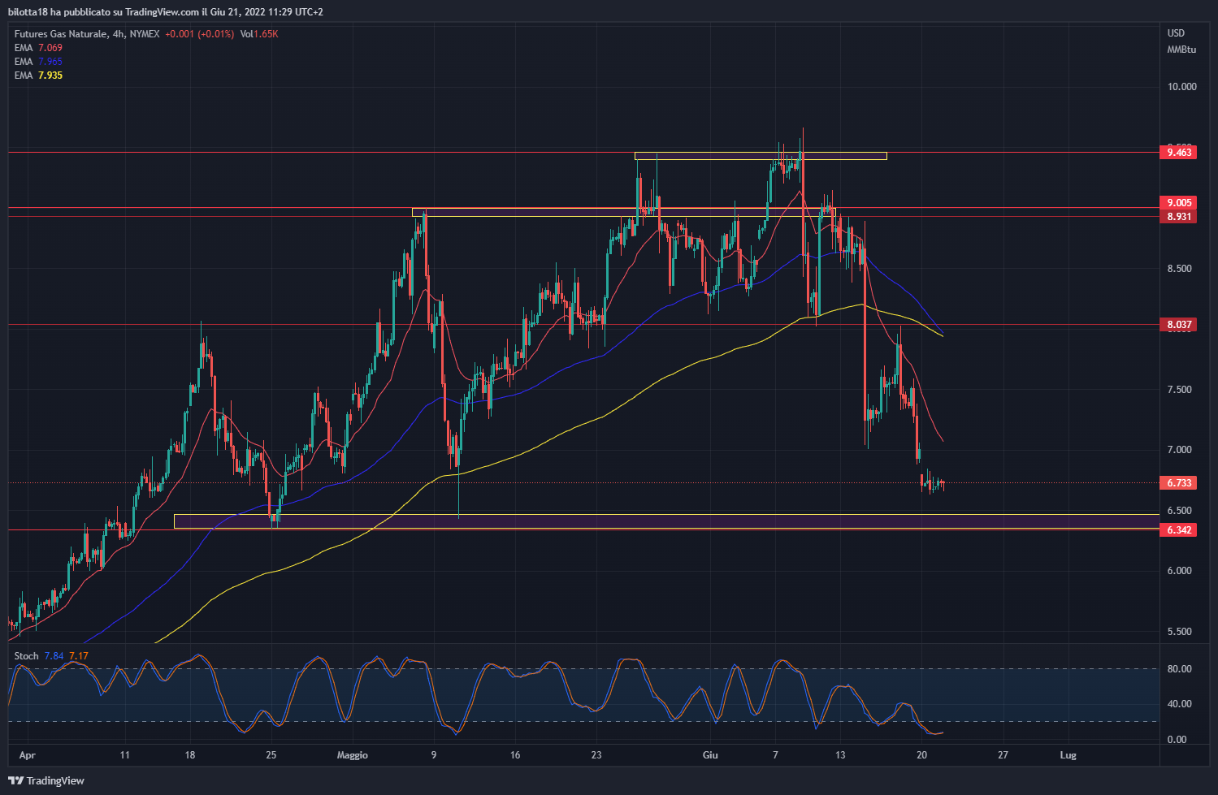Screen dimensions: 1218x795
Task: Click the 8.500 price axis tick
Action: click(1179, 269)
